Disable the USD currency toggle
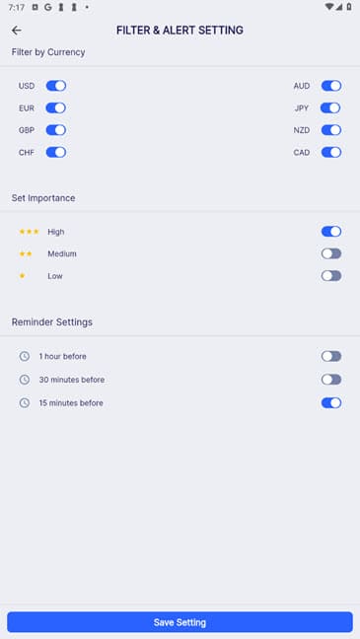360x639 pixels. [56, 86]
